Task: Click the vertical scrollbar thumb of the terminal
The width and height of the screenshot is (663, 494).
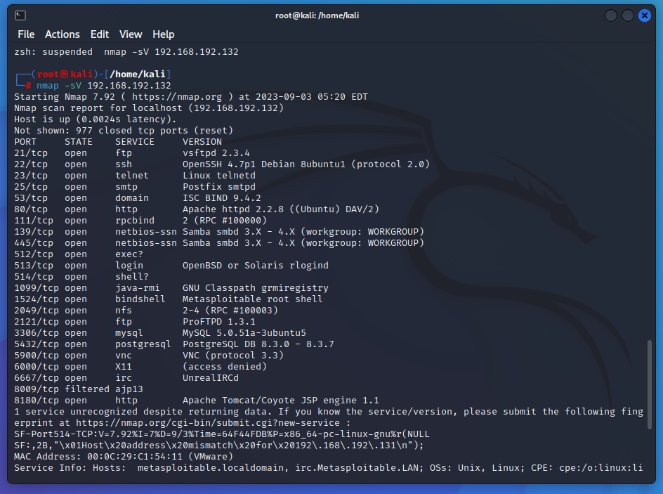Action: pyautogui.click(x=650, y=384)
